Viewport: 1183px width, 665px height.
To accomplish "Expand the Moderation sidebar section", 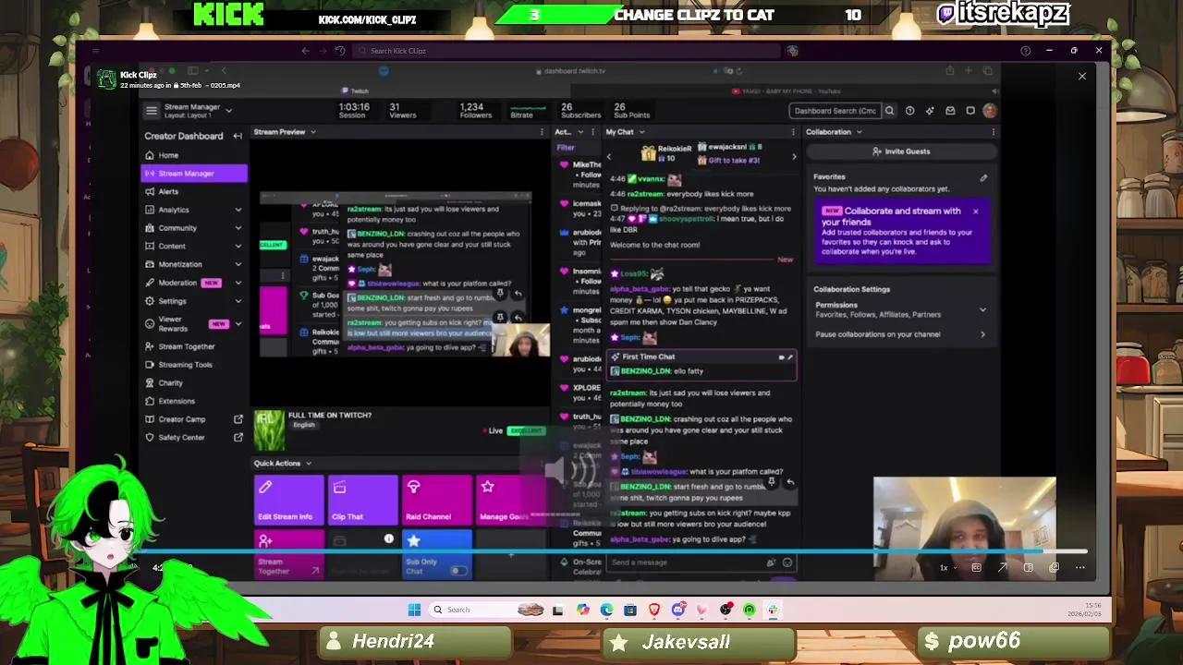I will tap(238, 283).
